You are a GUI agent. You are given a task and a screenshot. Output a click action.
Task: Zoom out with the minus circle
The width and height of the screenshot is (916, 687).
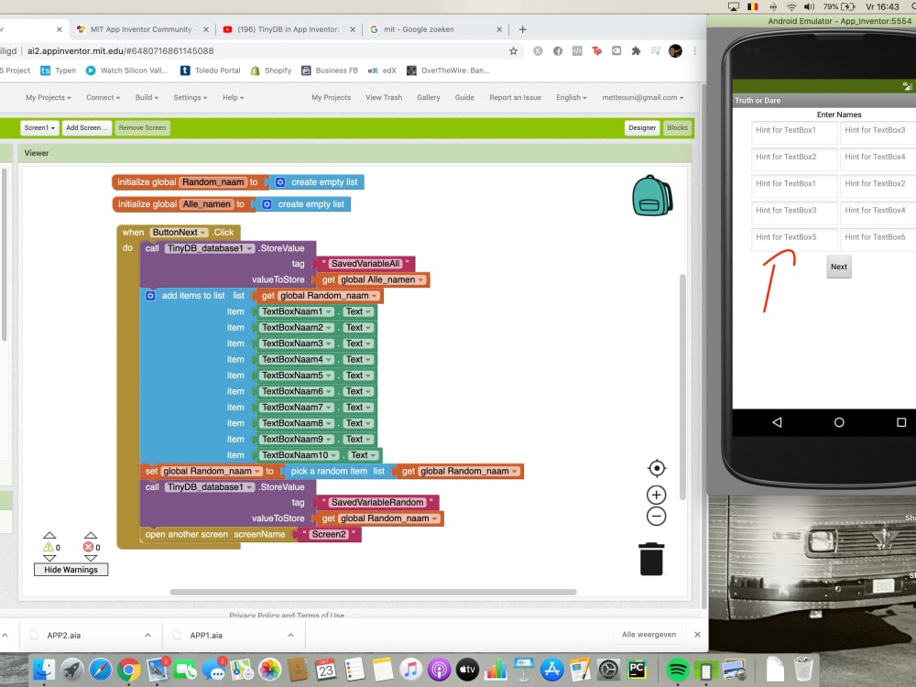(x=657, y=517)
